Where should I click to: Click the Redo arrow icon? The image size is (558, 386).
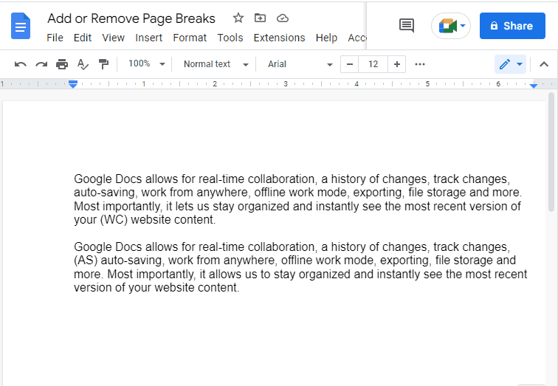pos(41,64)
